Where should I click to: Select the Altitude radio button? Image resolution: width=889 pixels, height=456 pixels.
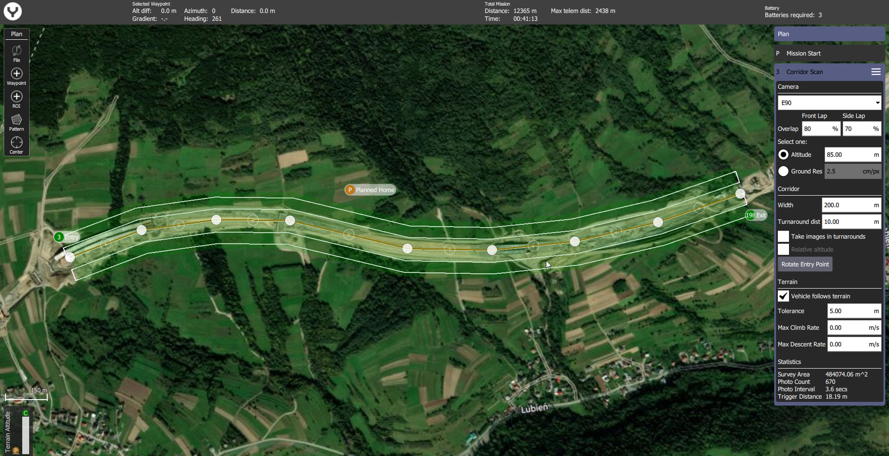click(783, 155)
